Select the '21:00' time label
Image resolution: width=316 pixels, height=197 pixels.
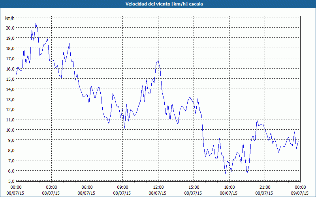[x=265, y=188]
